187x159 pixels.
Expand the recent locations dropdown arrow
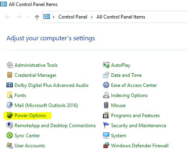click(29, 17)
